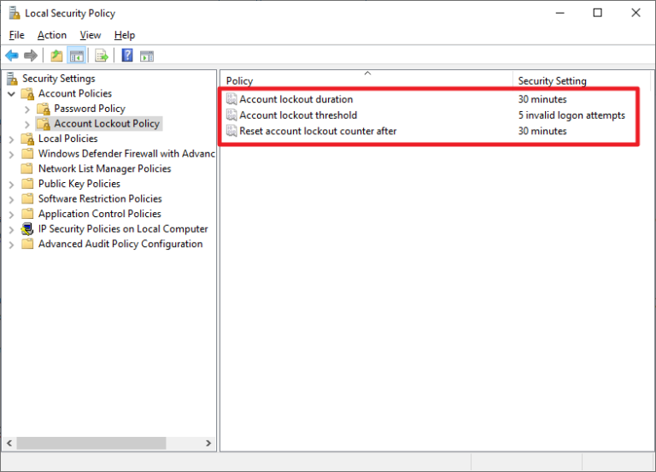
Task: Click the Local Policies folder icon
Action: (x=27, y=139)
